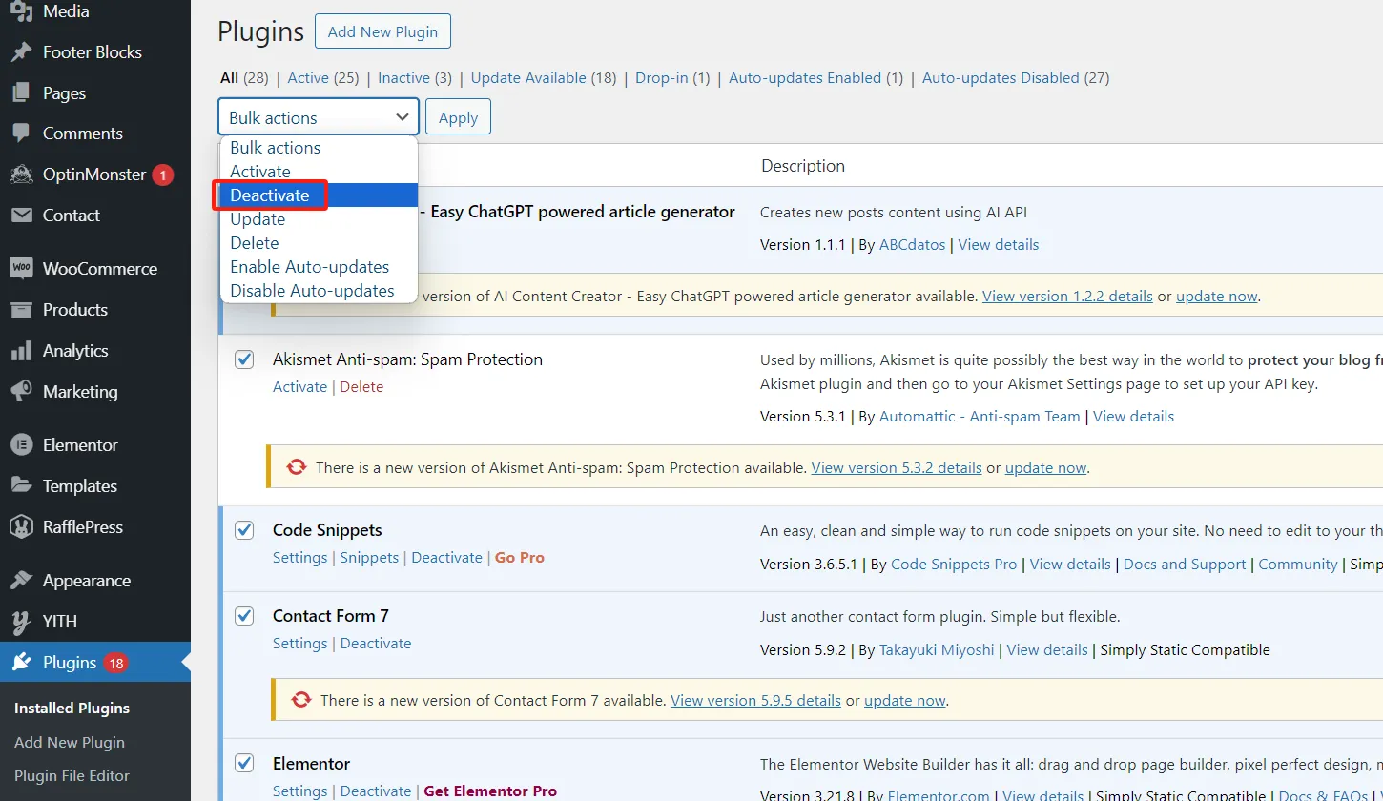Click the YITH logo icon
Viewport: 1383px width, 801px height.
pos(21,622)
